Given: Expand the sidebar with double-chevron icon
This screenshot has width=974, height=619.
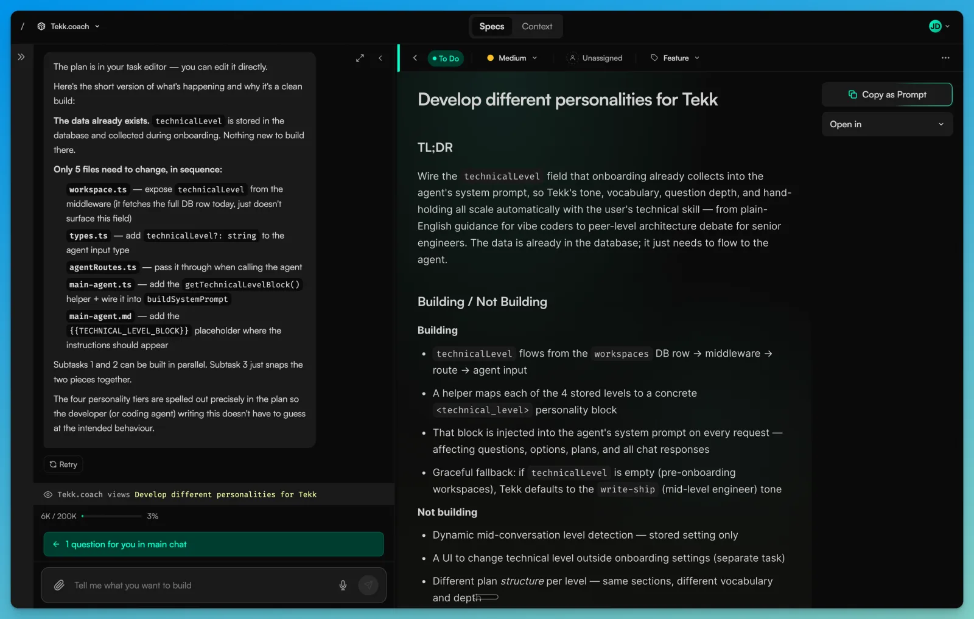Looking at the screenshot, I should point(21,57).
